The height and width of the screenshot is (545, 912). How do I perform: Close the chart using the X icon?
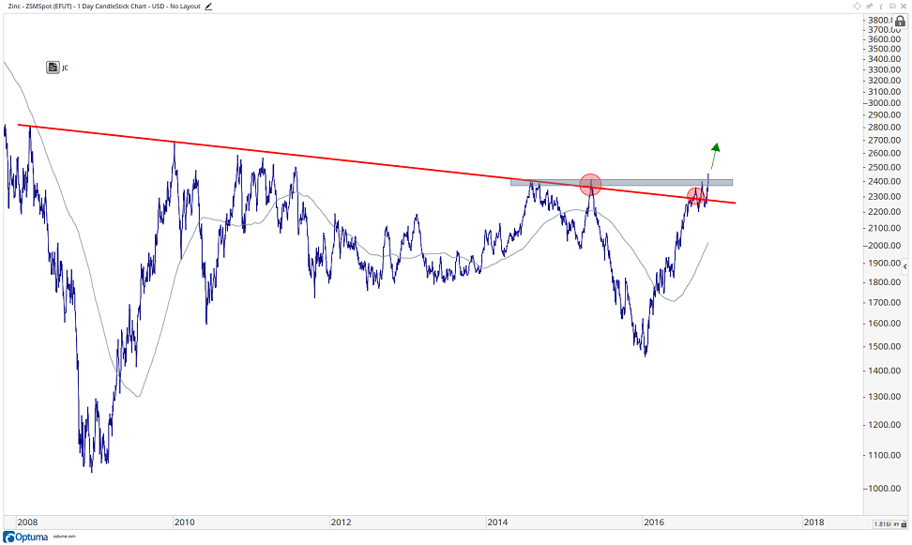point(904,6)
